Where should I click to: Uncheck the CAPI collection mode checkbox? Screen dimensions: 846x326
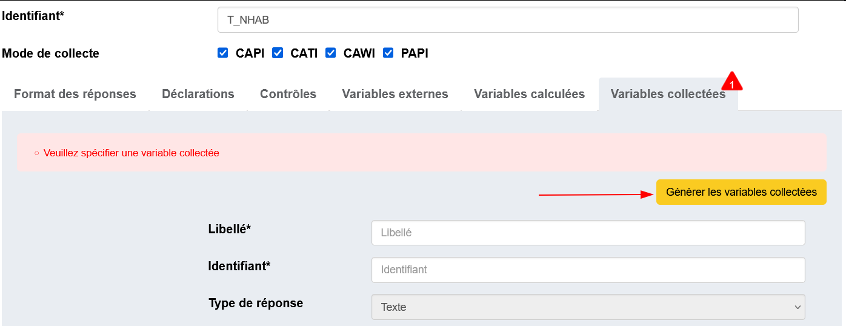[222, 53]
